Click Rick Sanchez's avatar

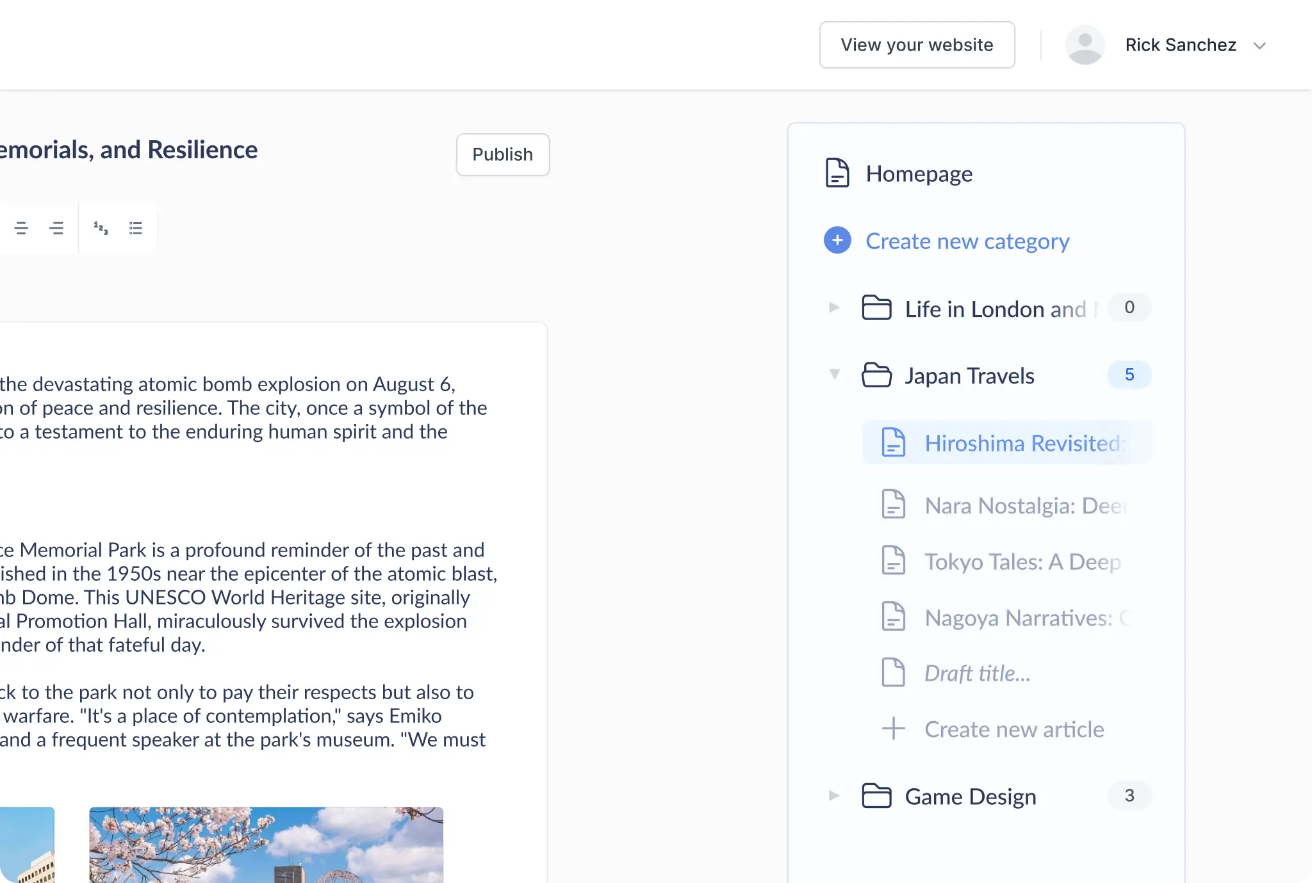click(x=1085, y=45)
